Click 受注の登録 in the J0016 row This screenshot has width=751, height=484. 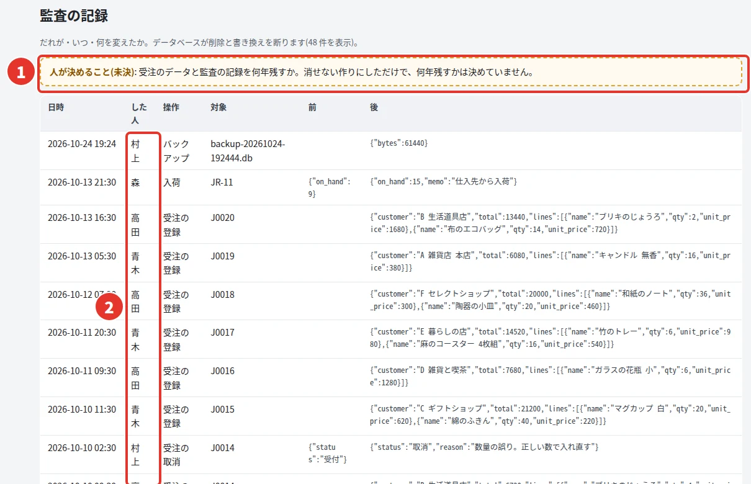176,379
